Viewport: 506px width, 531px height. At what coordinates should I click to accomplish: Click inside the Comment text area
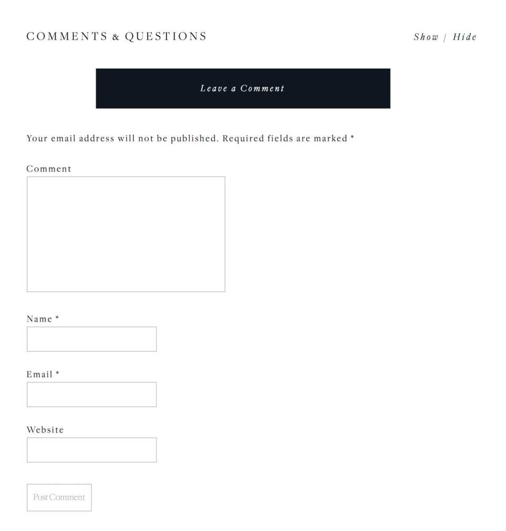[125, 234]
